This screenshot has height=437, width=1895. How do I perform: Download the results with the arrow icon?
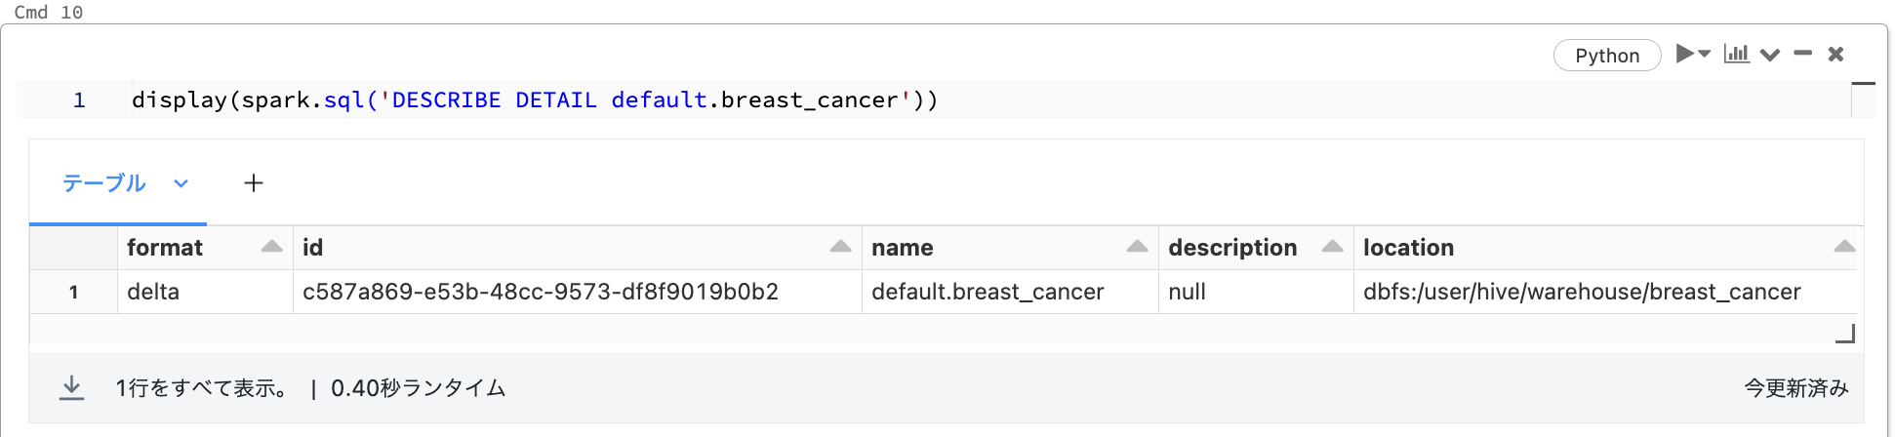pyautogui.click(x=71, y=388)
